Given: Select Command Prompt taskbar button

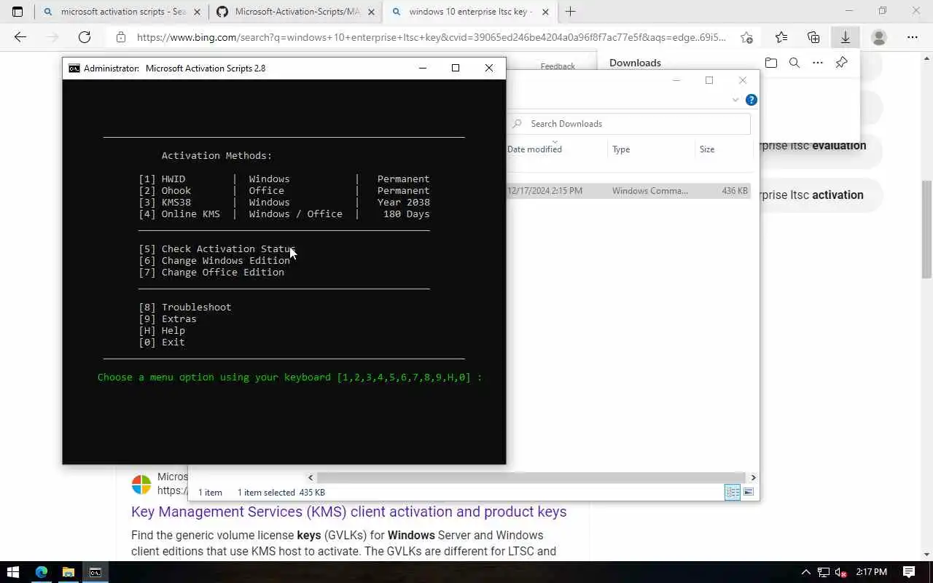Looking at the screenshot, I should point(95,572).
